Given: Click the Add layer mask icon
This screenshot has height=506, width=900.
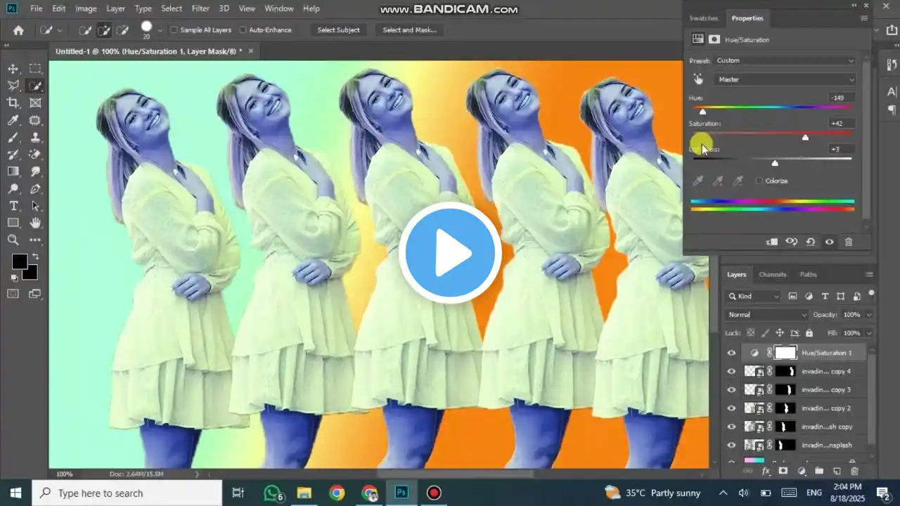Looking at the screenshot, I should tap(783, 471).
